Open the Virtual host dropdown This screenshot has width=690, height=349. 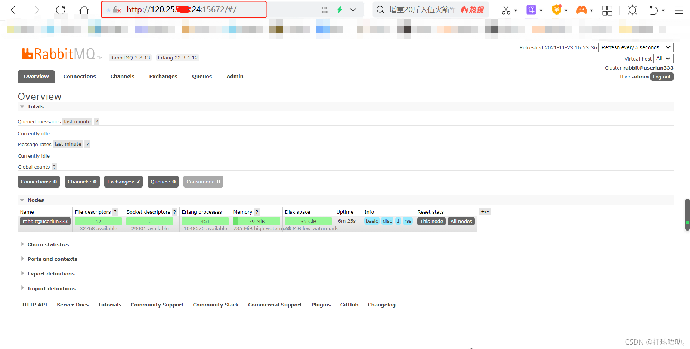(x=663, y=59)
